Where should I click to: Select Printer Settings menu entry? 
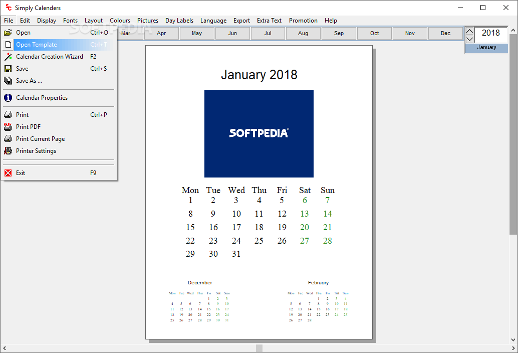(59, 151)
